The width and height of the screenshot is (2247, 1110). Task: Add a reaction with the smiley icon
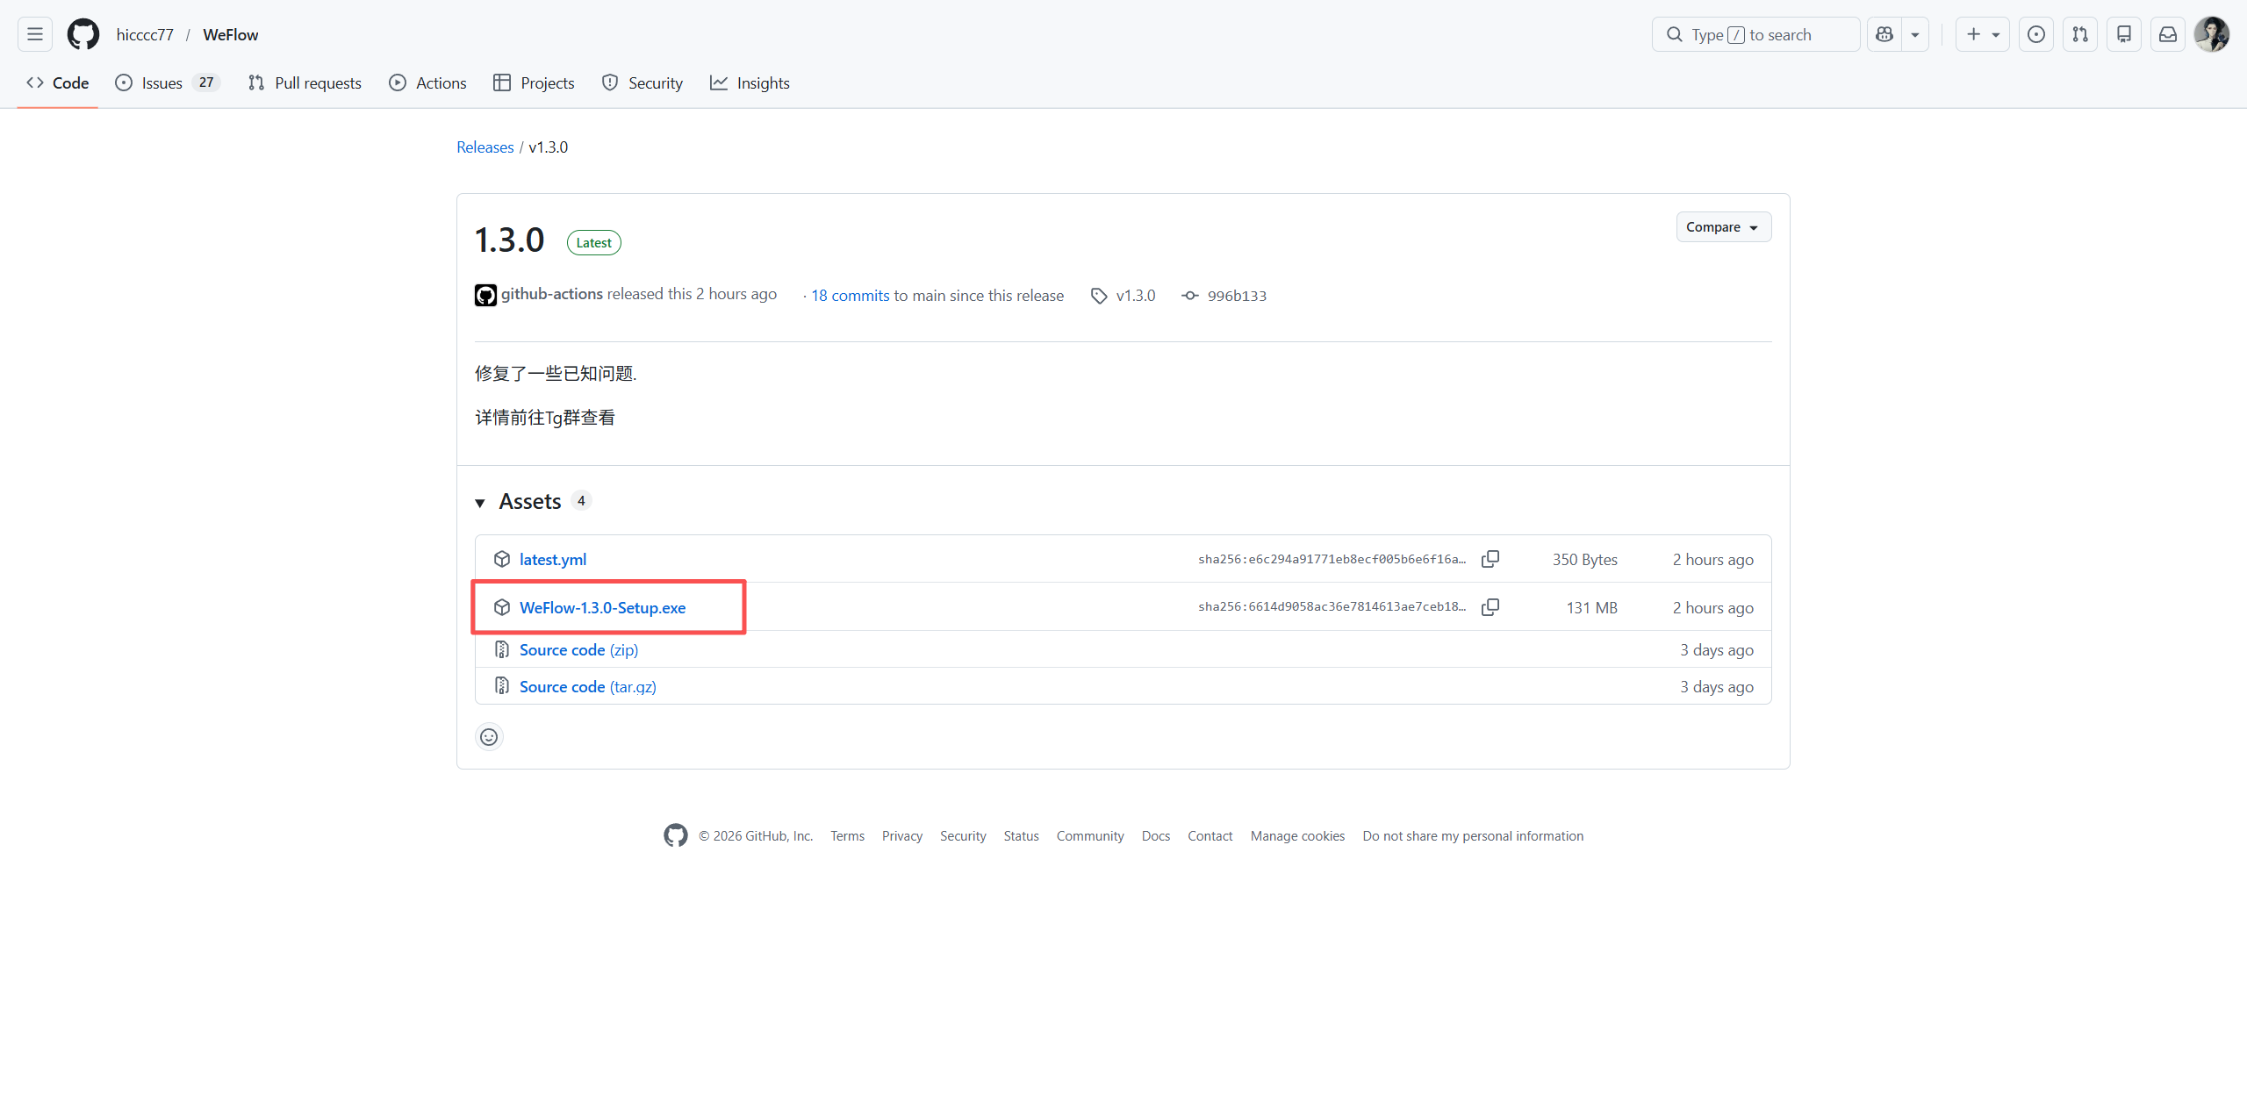click(x=489, y=737)
